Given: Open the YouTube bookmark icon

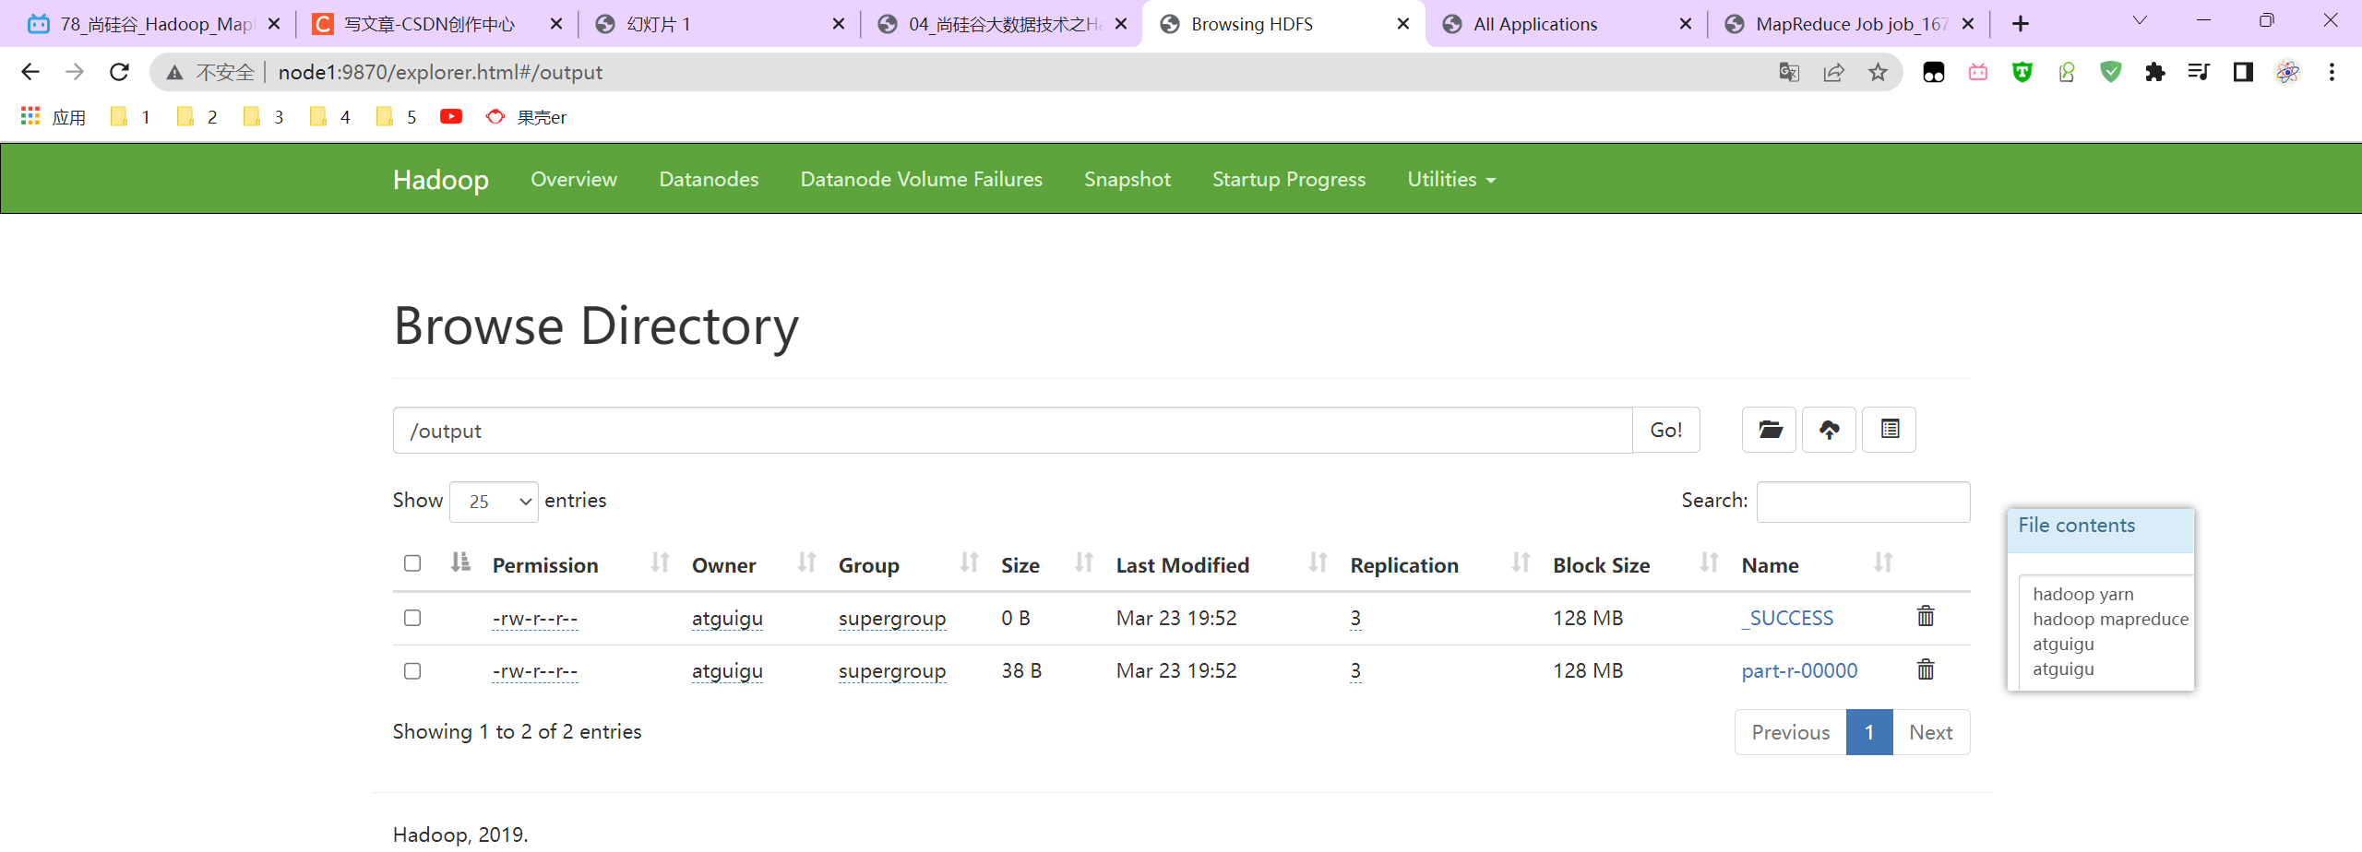Looking at the screenshot, I should coord(451,116).
